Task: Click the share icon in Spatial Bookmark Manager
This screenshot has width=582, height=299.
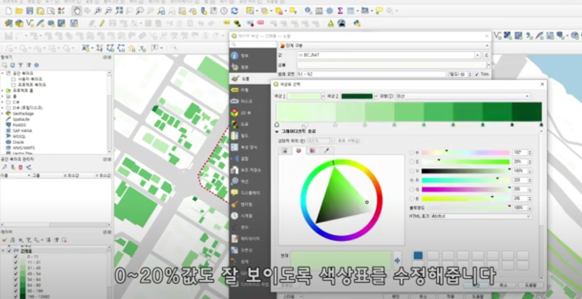Action: pyautogui.click(x=28, y=167)
